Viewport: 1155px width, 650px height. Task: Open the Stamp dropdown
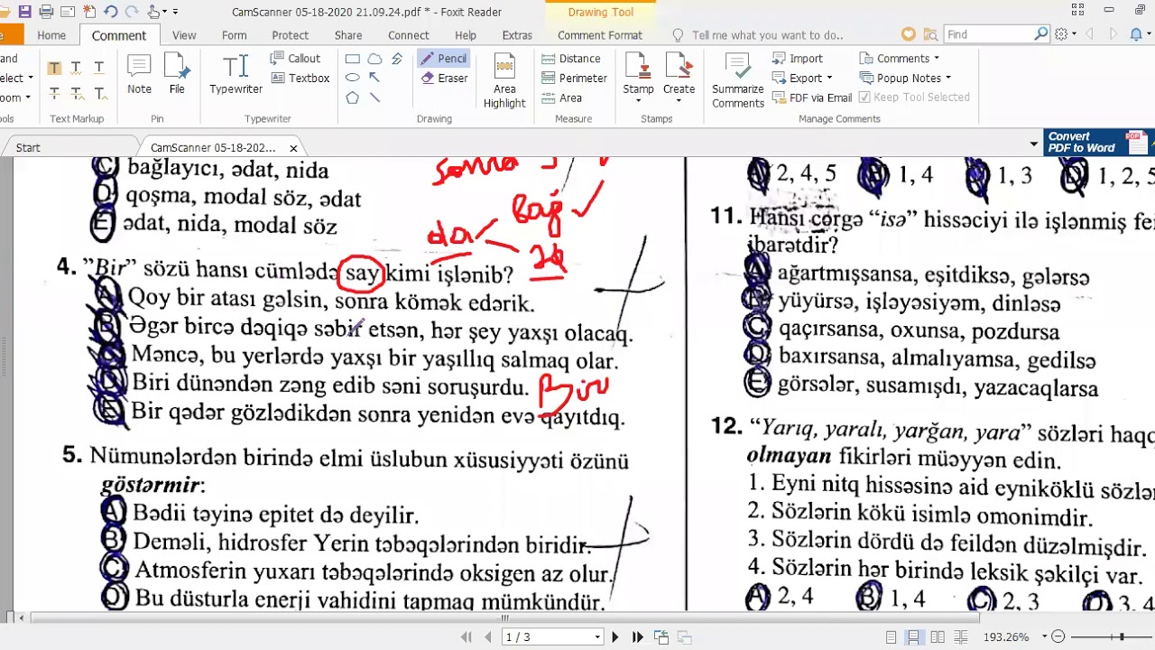tap(638, 99)
